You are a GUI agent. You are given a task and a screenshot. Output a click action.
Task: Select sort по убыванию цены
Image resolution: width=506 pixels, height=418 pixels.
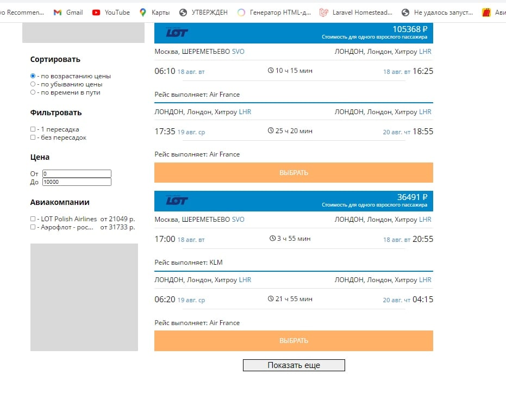pyautogui.click(x=33, y=84)
